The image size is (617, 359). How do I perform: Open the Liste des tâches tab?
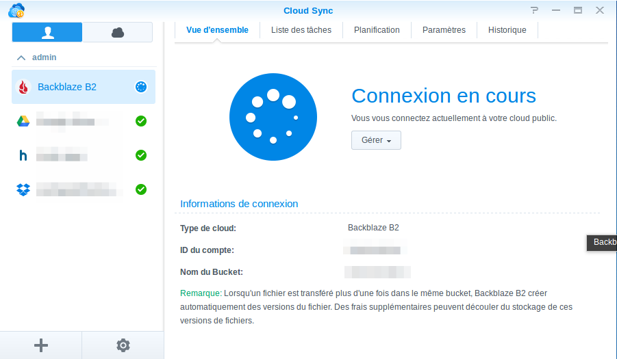(301, 30)
